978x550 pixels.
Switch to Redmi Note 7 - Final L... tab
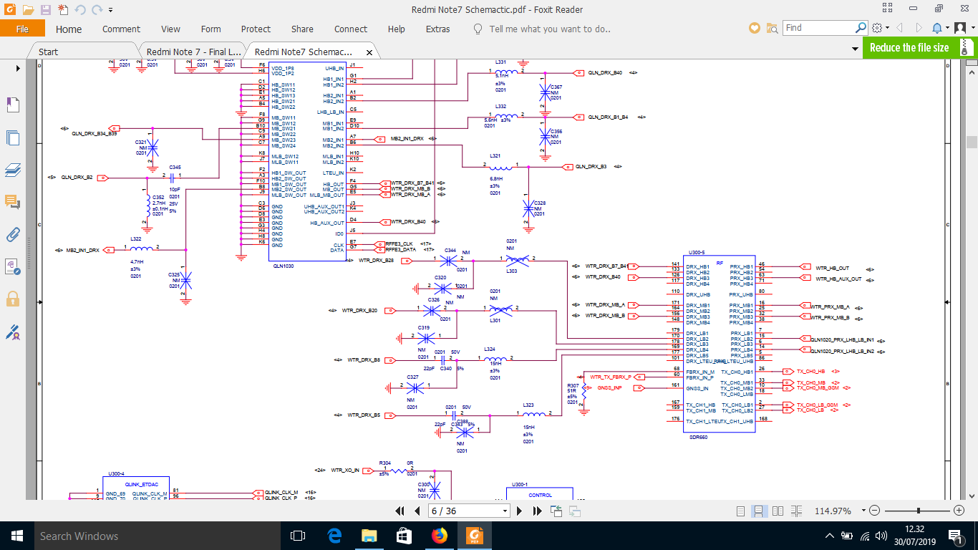tap(194, 52)
